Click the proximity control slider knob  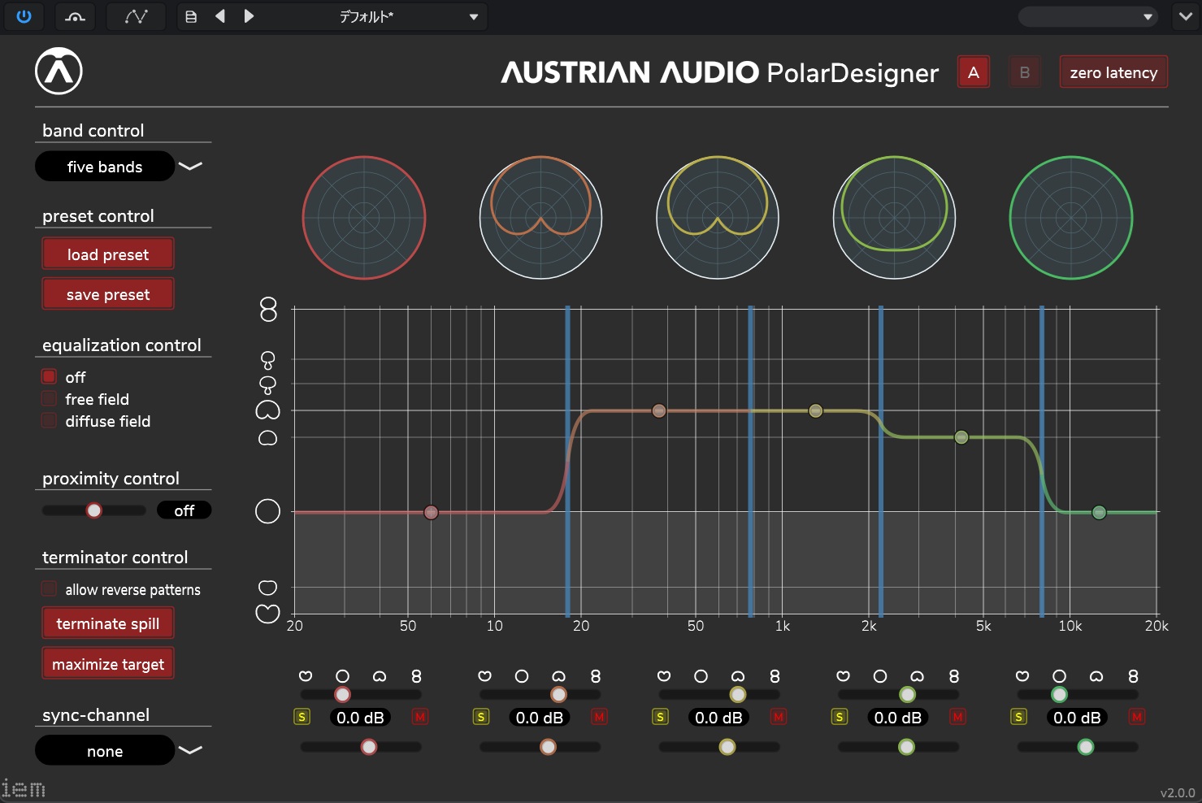point(94,510)
